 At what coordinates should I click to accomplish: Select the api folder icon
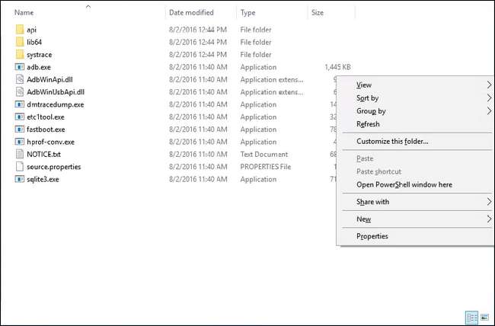tap(20, 30)
